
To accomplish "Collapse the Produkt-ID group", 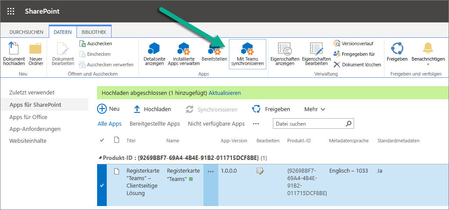I will coord(100,158).
